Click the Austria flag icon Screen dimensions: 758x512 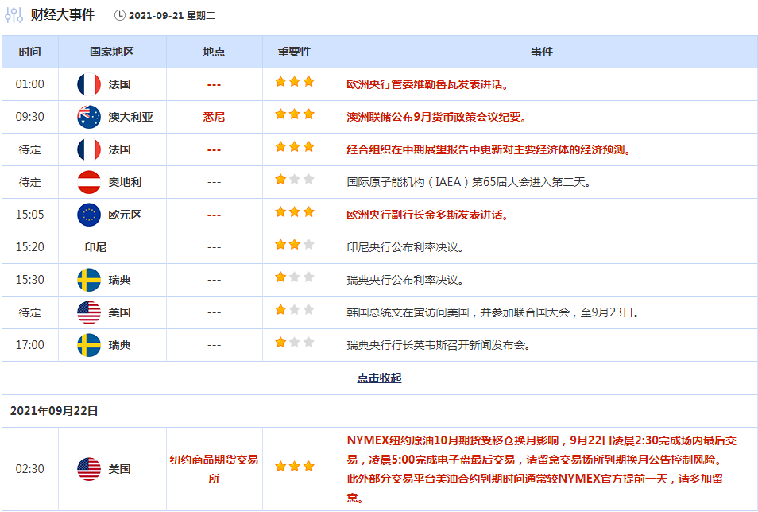89,182
